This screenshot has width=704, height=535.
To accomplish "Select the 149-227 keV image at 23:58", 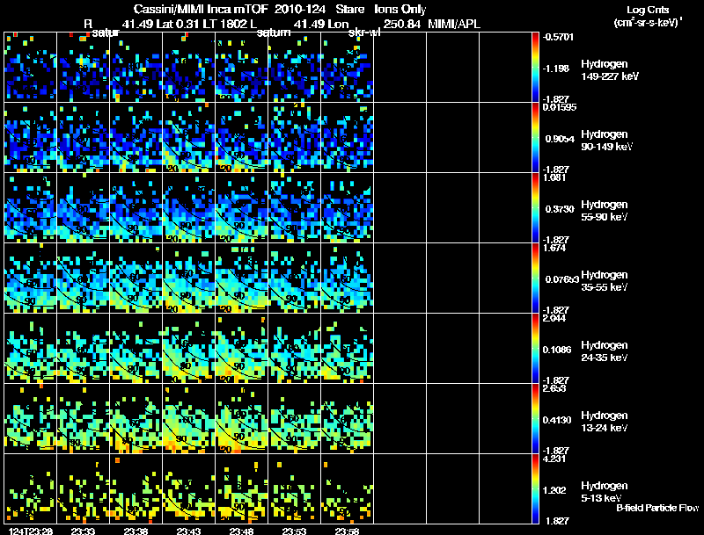I will (x=348, y=68).
